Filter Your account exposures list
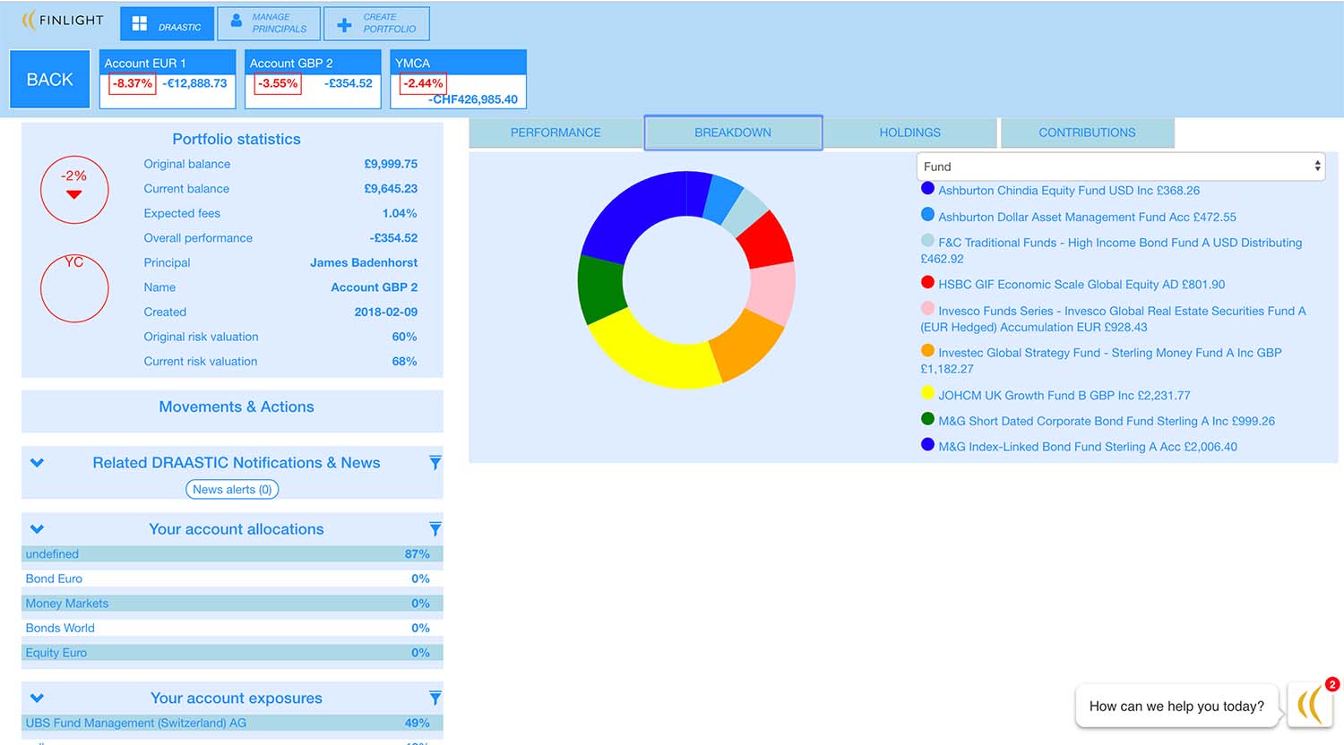The image size is (1344, 745). click(x=435, y=698)
